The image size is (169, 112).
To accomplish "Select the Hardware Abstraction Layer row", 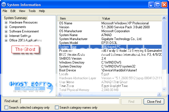I will pyautogui.click(x=110, y=78).
